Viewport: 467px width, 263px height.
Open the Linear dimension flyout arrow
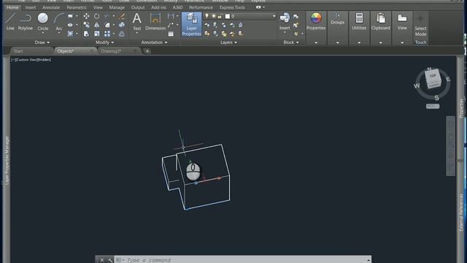[177, 16]
